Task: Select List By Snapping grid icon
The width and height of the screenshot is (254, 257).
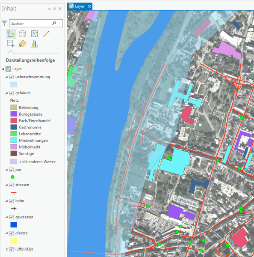Action: coord(11,44)
